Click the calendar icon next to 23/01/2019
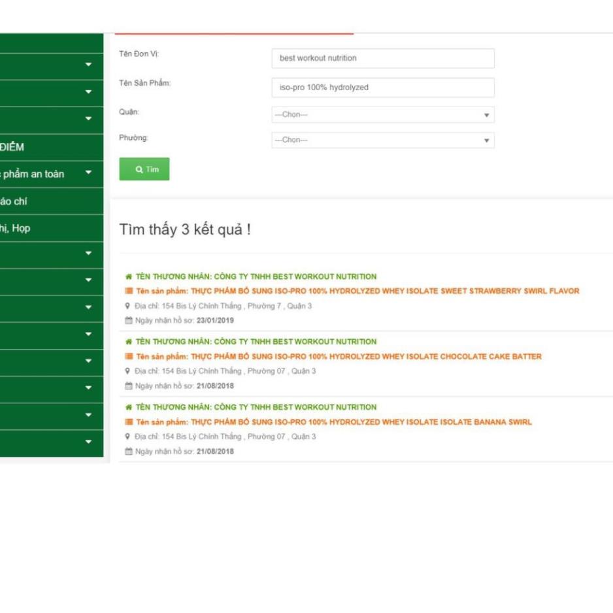This screenshot has width=613, height=613. click(129, 321)
